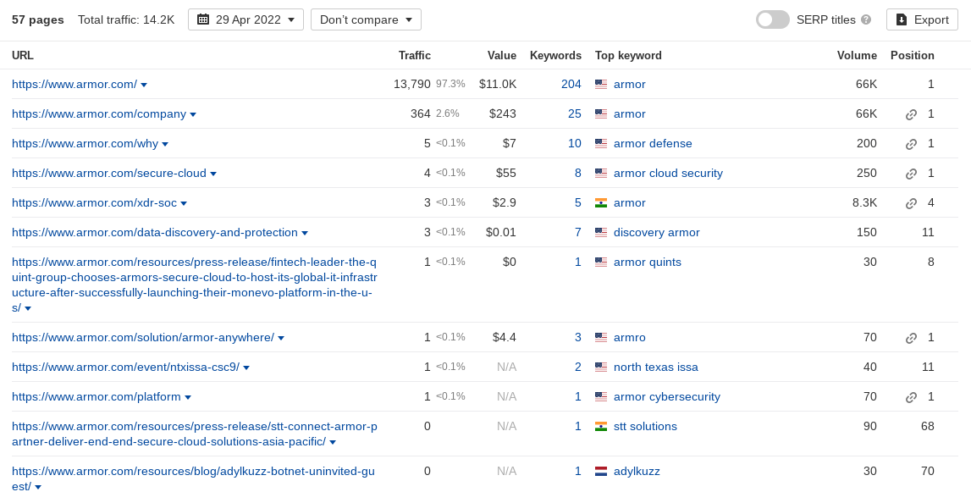Sort by Keywords column header
The width and height of the screenshot is (971, 492).
555,56
